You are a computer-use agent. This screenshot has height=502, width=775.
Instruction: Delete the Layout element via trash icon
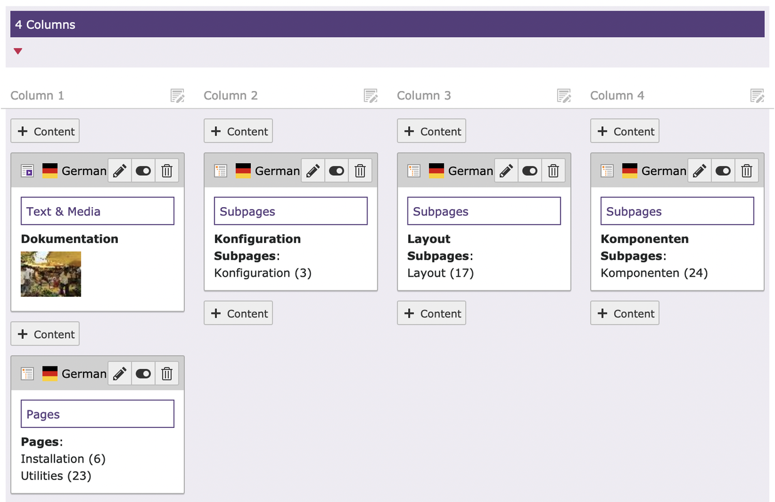coord(554,171)
